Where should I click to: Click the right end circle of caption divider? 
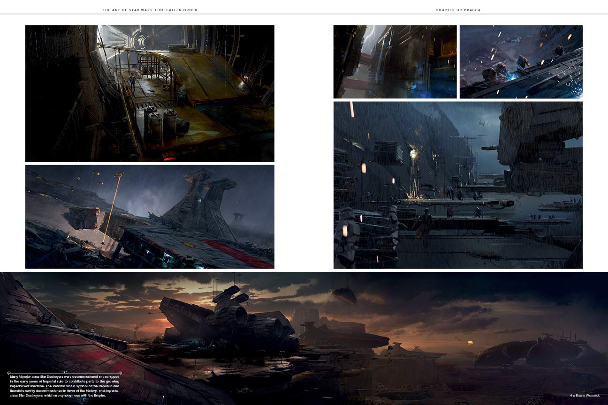(x=120, y=373)
